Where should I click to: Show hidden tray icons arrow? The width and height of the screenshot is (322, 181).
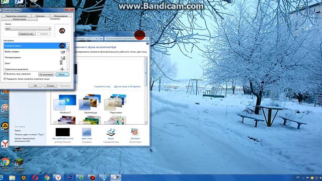click(303, 178)
